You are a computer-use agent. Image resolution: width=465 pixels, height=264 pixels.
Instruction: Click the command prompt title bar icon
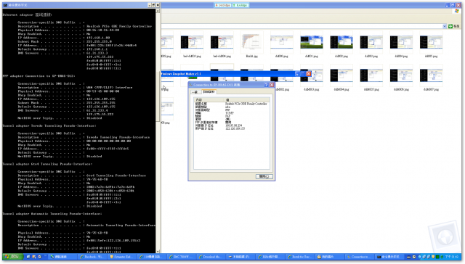tap(5, 5)
